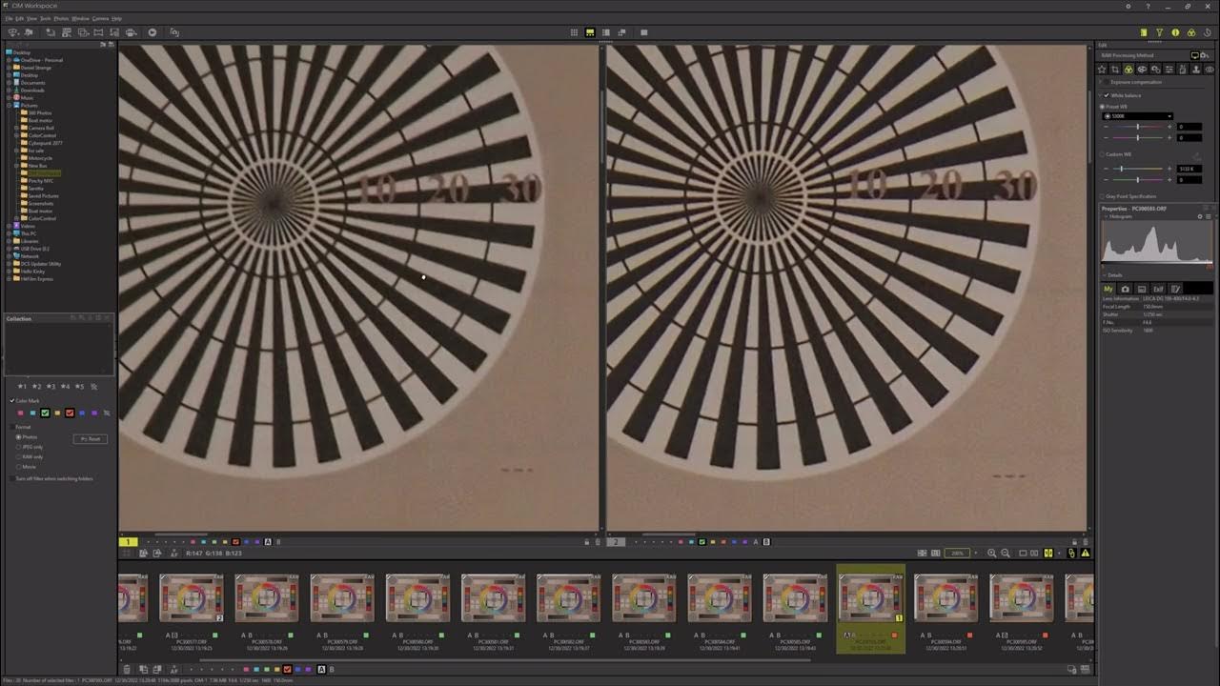
Task: Expand the This PC tree node
Action: point(9,233)
